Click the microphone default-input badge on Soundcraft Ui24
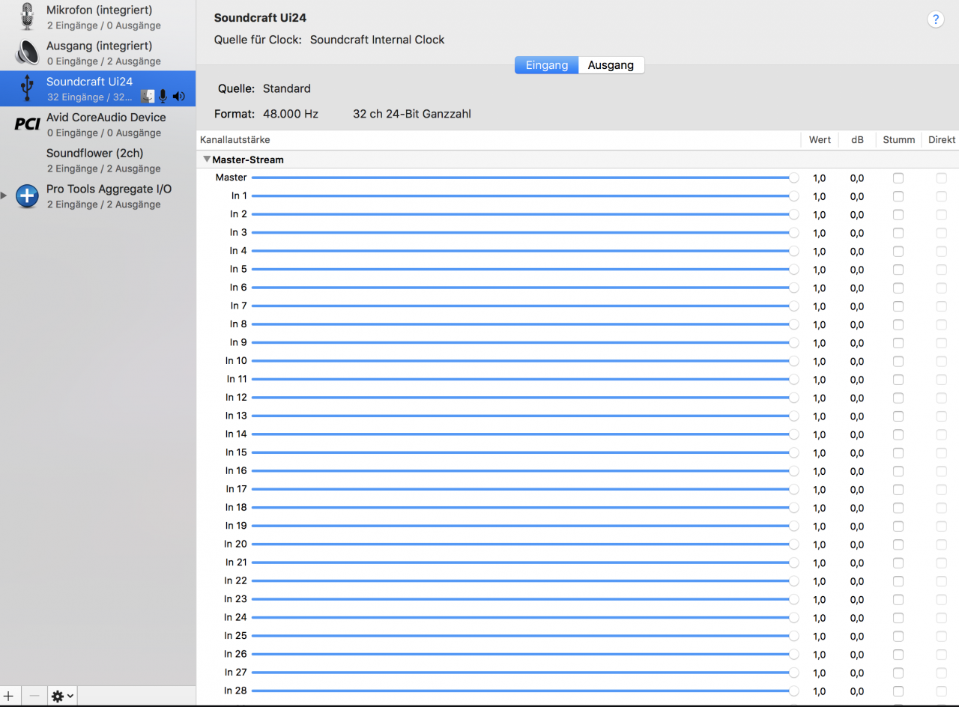Screen dimensions: 959x707 point(163,97)
